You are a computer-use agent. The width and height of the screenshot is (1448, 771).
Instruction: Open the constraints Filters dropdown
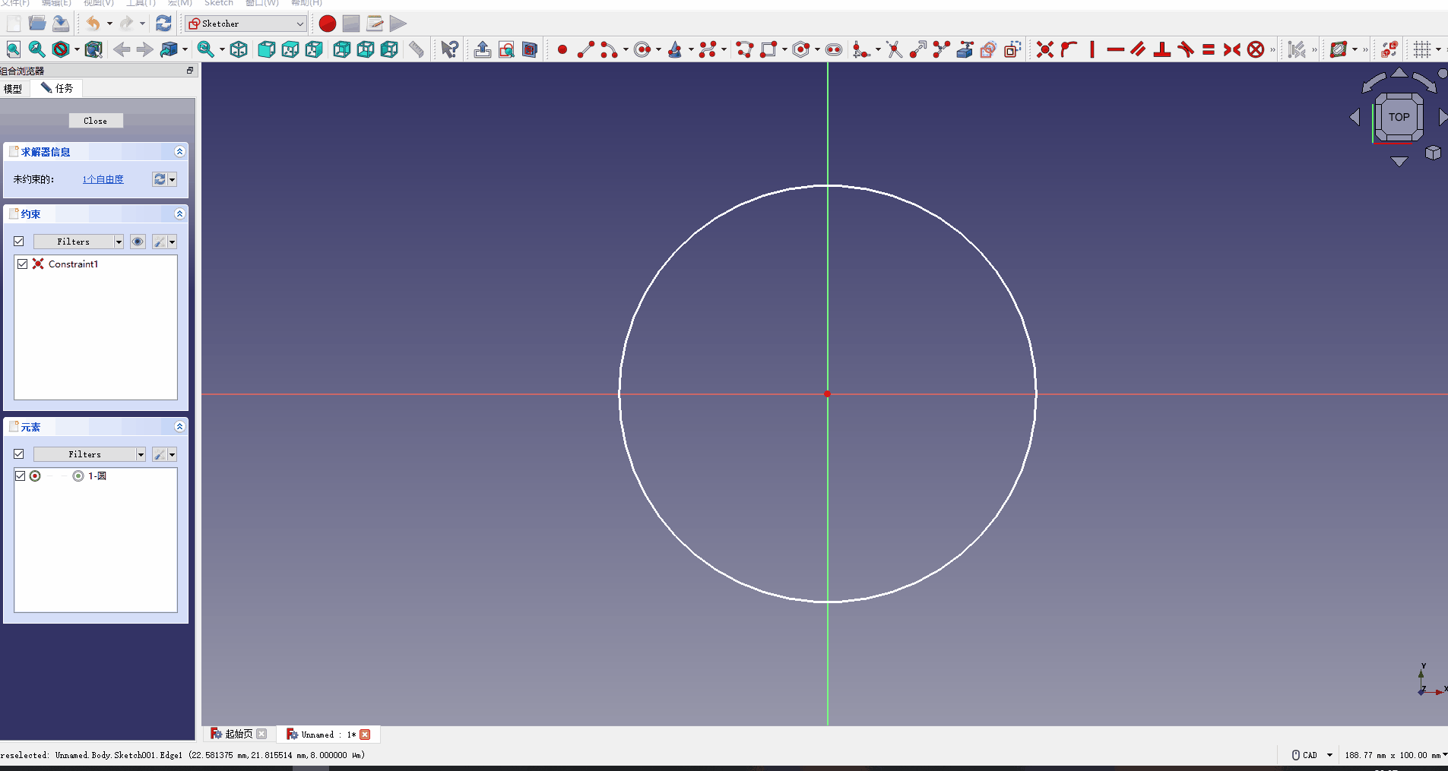(x=78, y=242)
